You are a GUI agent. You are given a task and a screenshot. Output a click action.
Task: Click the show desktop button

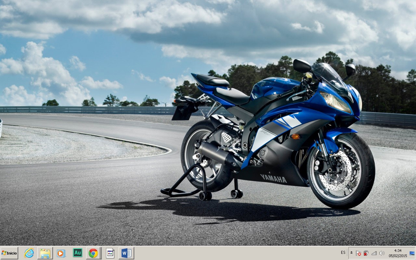412,253
